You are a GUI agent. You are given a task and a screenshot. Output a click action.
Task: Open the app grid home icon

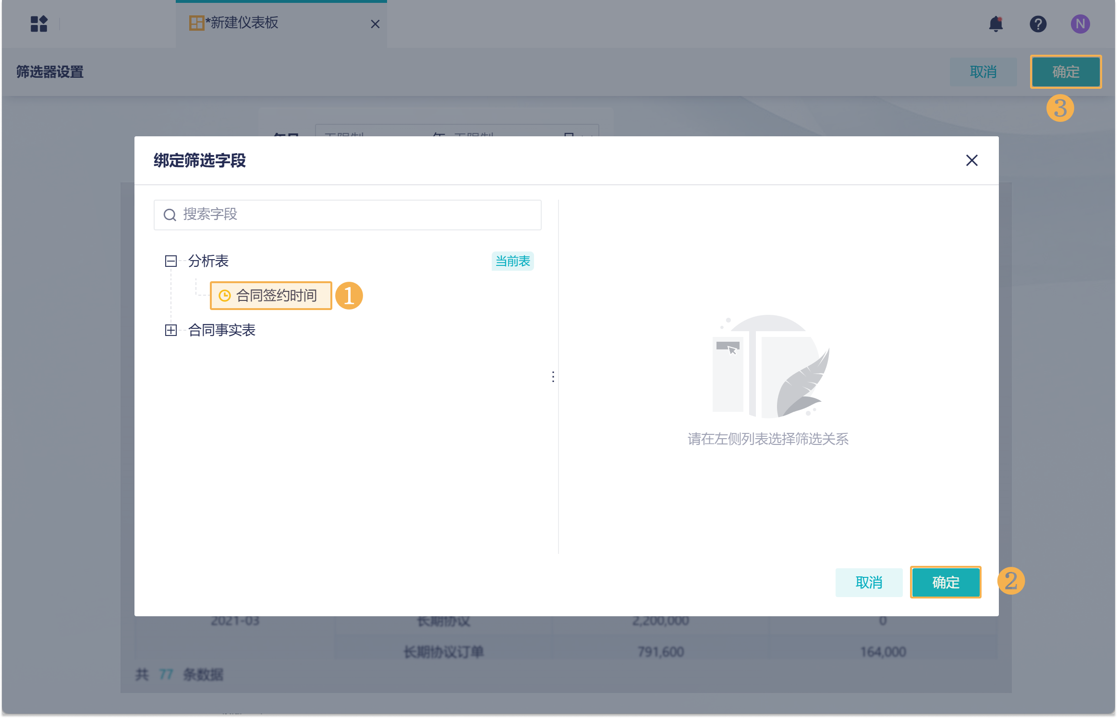39,24
